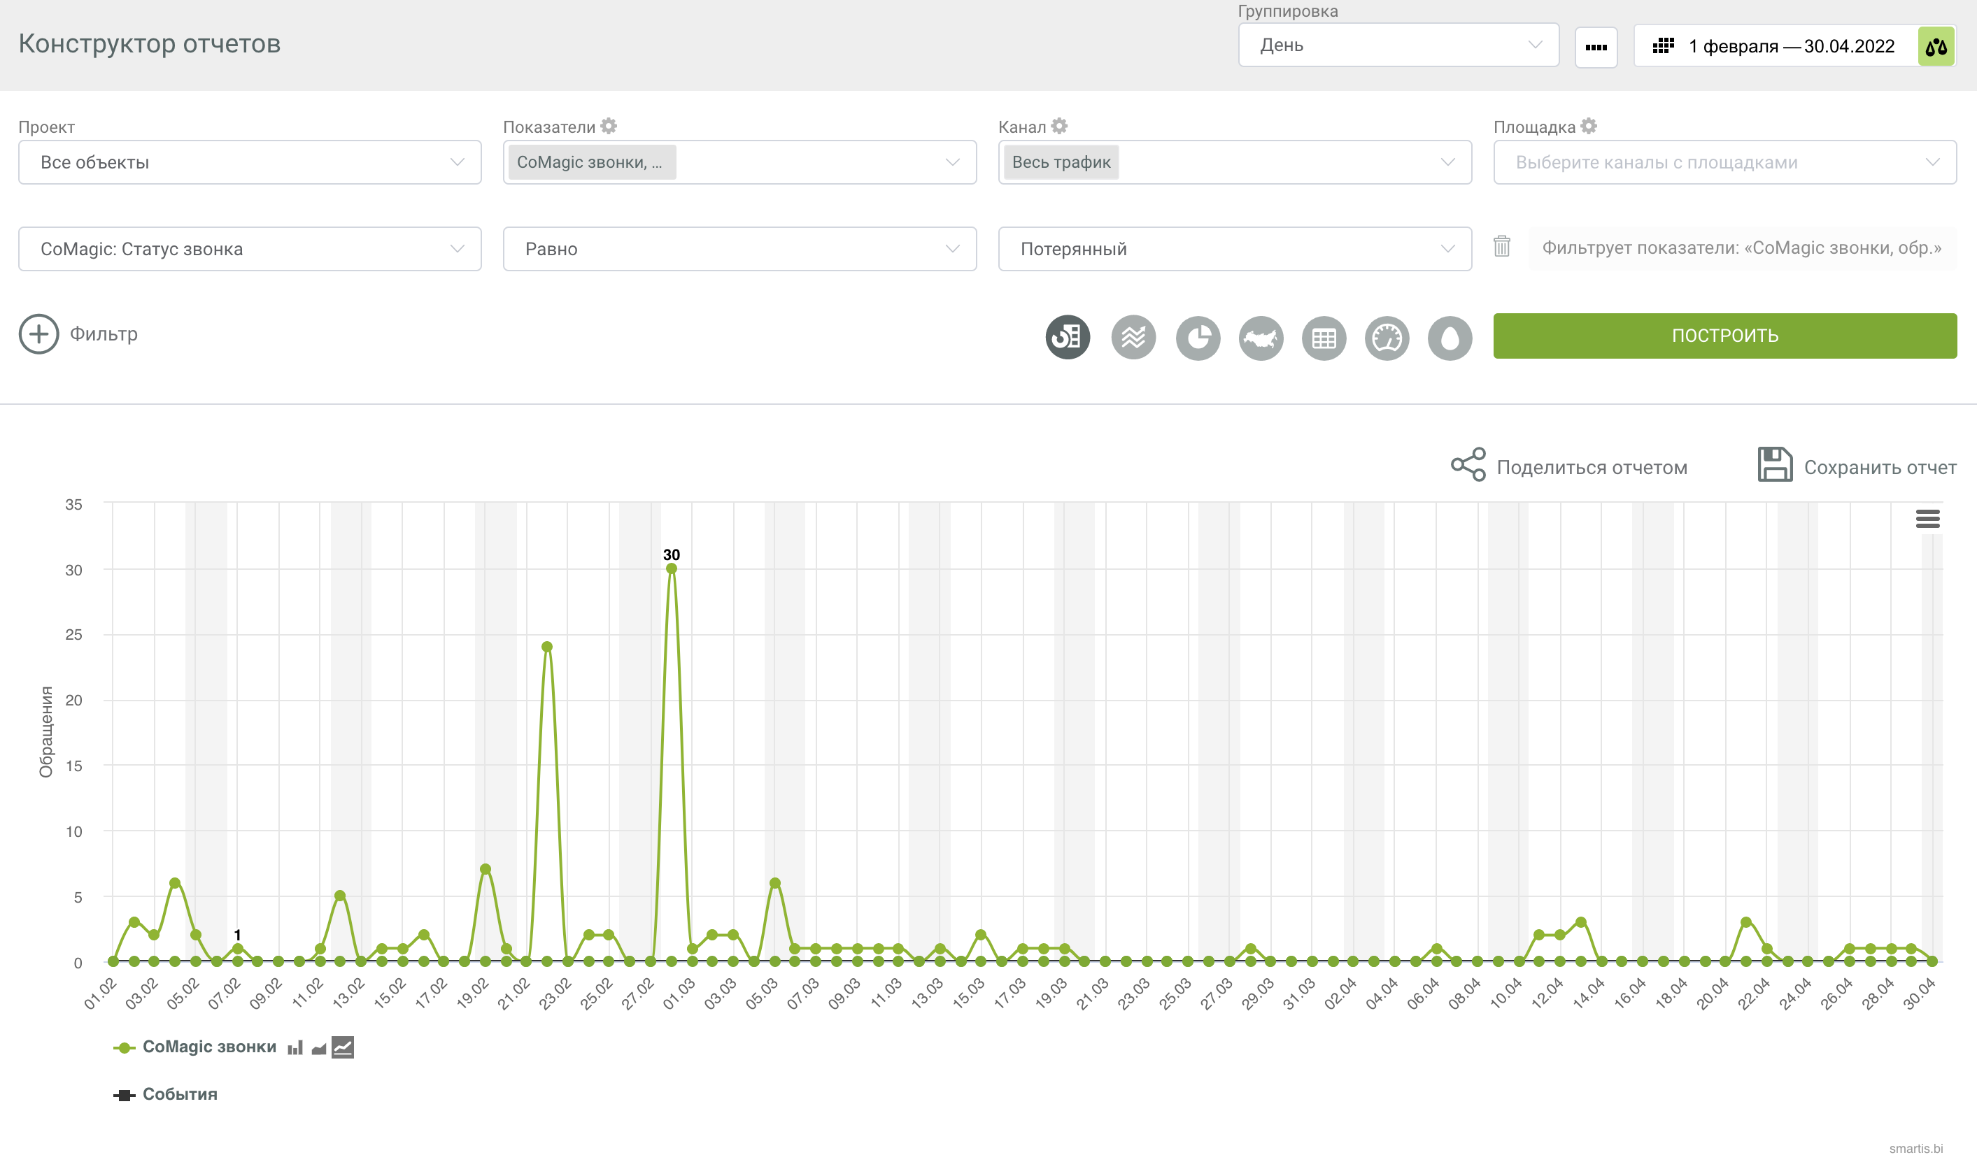The width and height of the screenshot is (1977, 1176).
Task: Select the pie chart report type
Action: tap(1197, 338)
